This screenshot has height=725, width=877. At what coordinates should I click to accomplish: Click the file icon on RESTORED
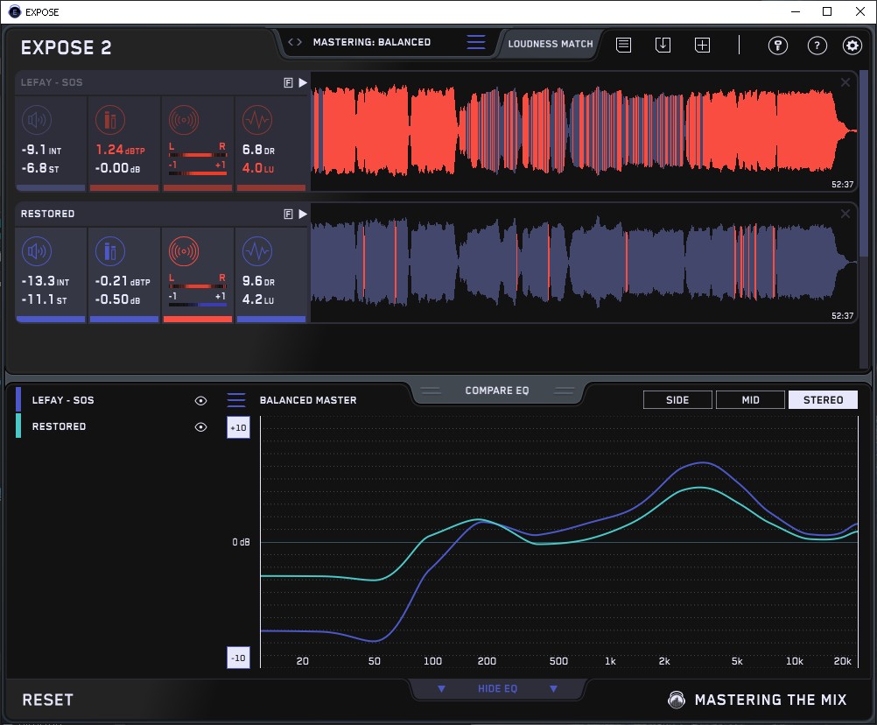pyautogui.click(x=288, y=215)
